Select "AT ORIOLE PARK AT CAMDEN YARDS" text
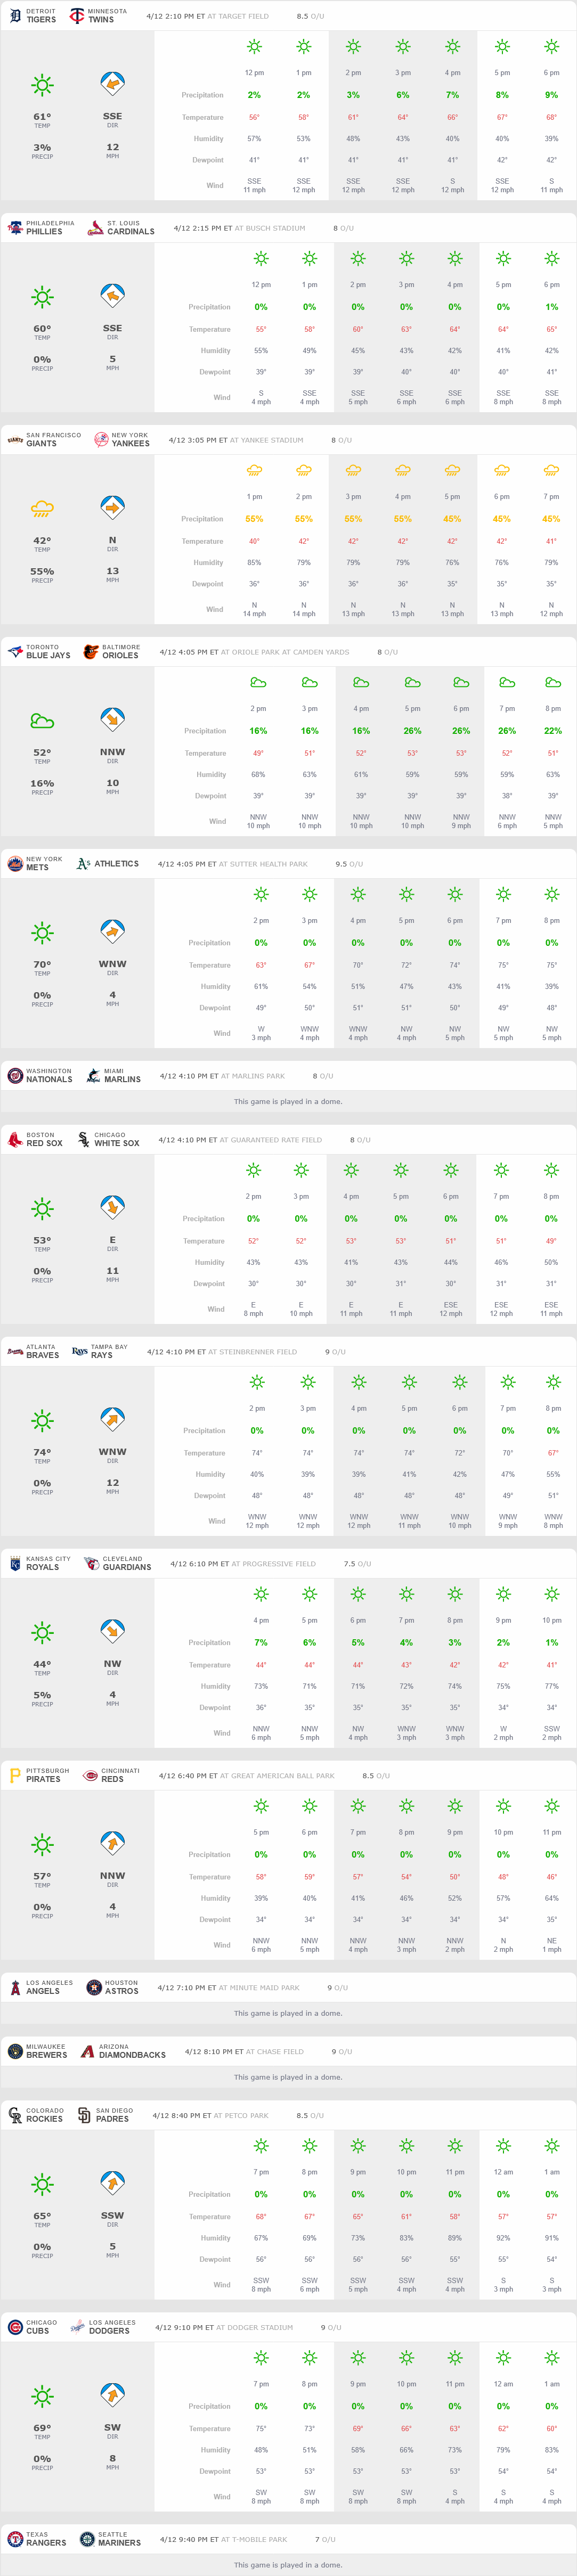The width and height of the screenshot is (577, 2576). point(285,652)
